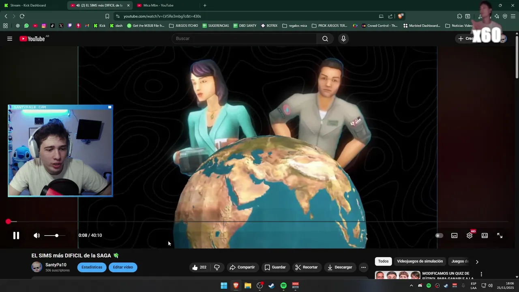Viewport: 519px width, 292px height.
Task: Open the Crear (create) button
Action: 466,39
